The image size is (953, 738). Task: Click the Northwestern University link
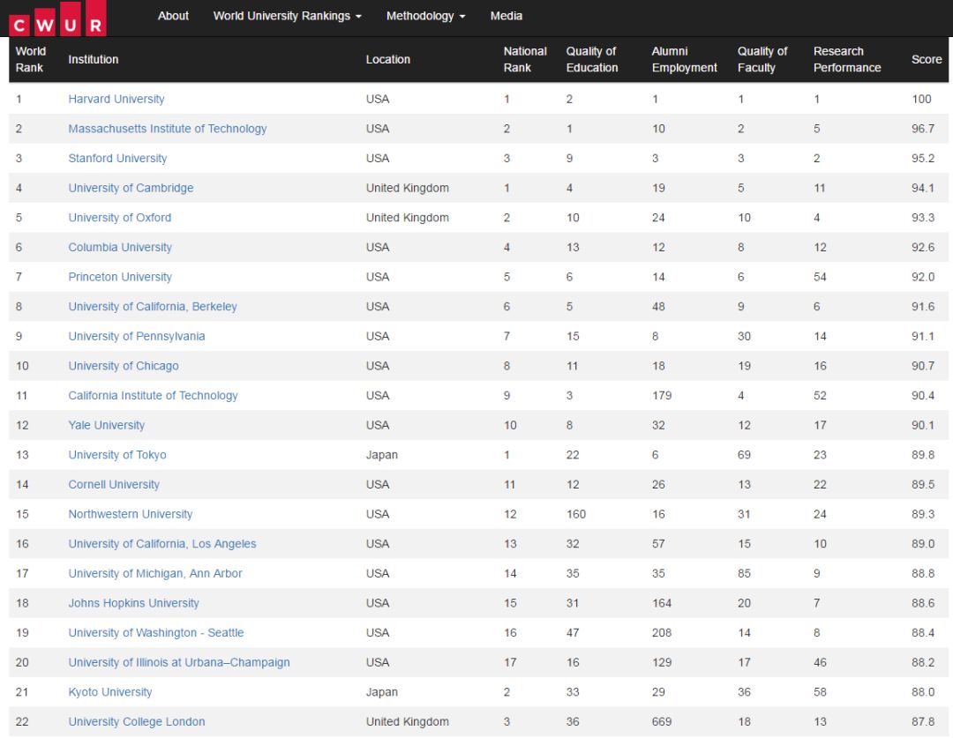130,515
